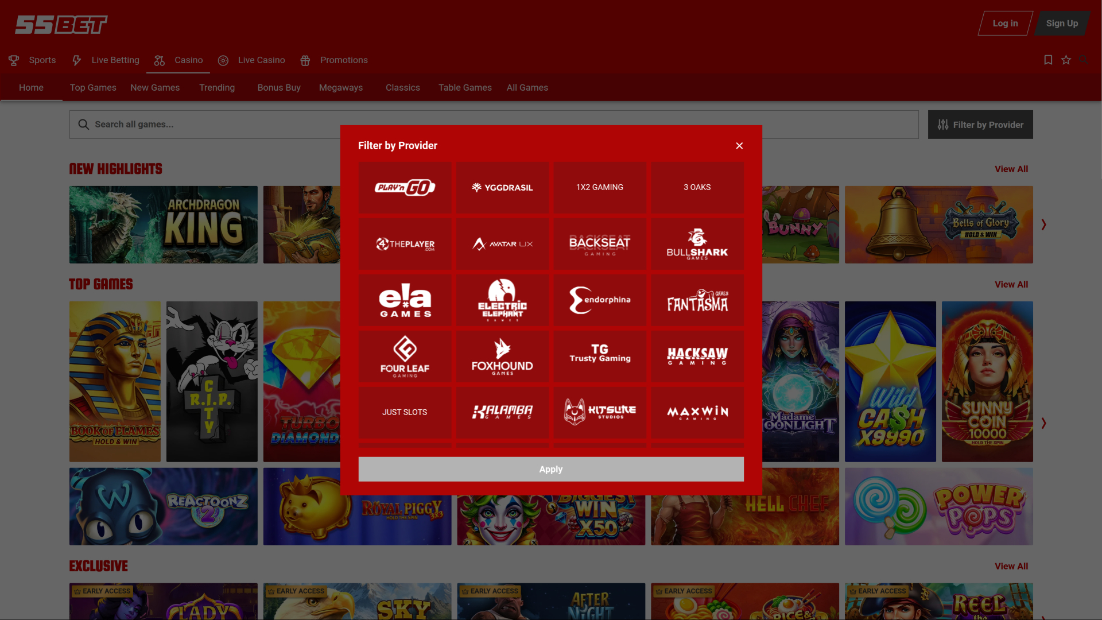Switch to the All Games tab

527,88
